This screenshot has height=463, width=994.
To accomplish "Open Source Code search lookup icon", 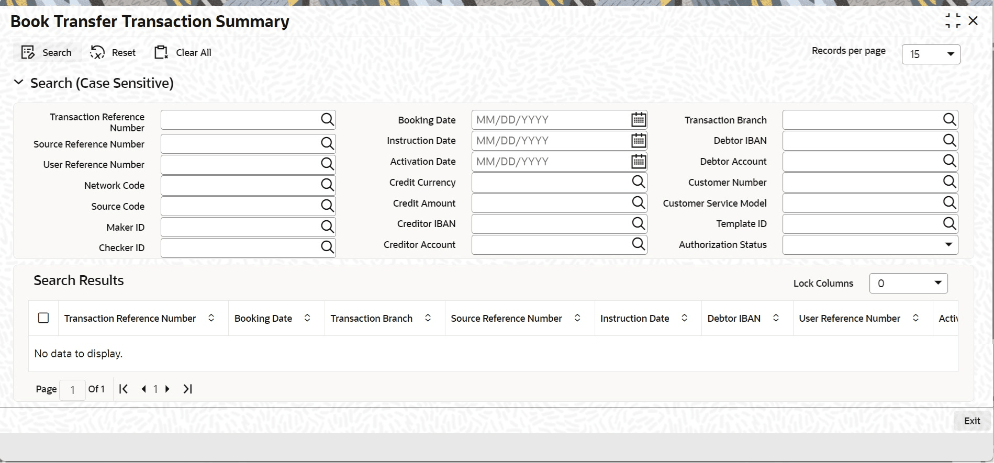I will [327, 206].
